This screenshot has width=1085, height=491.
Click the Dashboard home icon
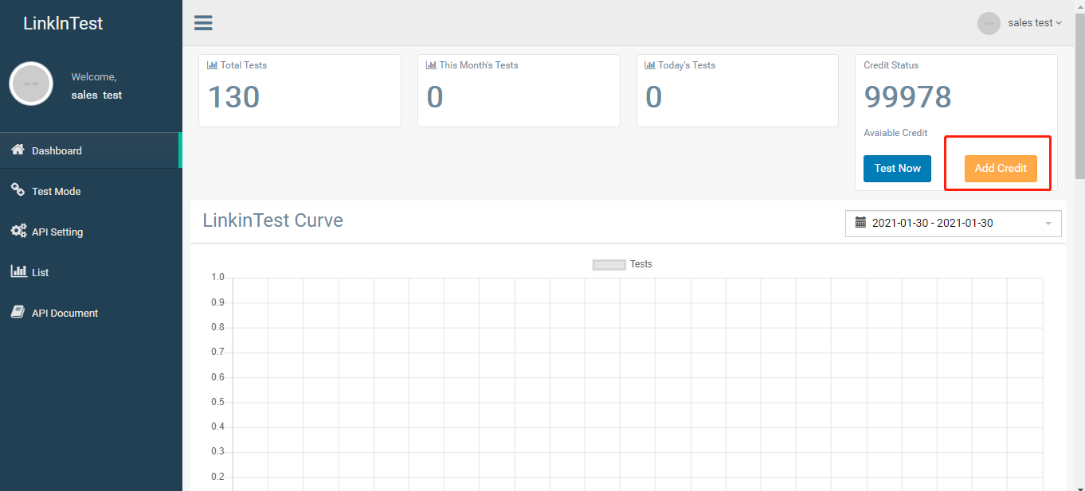click(18, 150)
